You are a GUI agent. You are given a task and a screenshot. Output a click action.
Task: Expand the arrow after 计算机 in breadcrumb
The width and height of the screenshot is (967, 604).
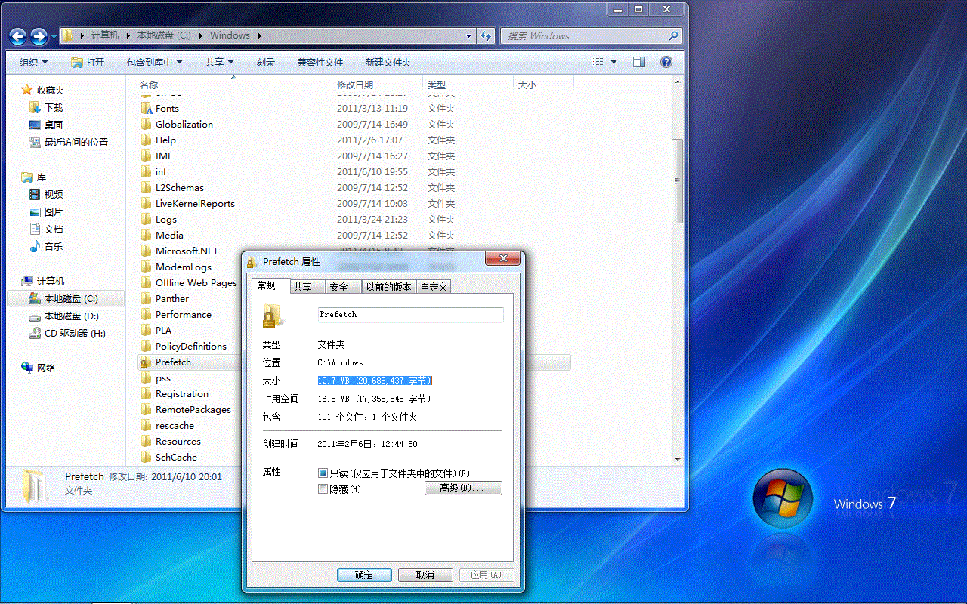click(128, 35)
